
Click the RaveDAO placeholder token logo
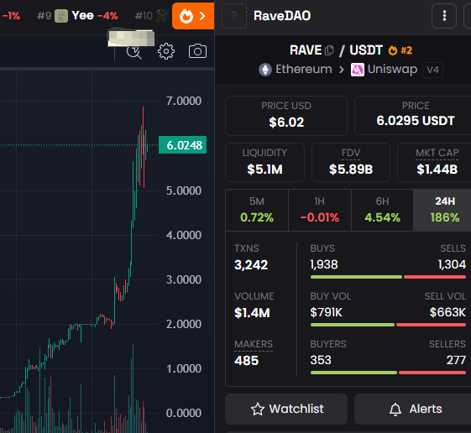coord(234,16)
